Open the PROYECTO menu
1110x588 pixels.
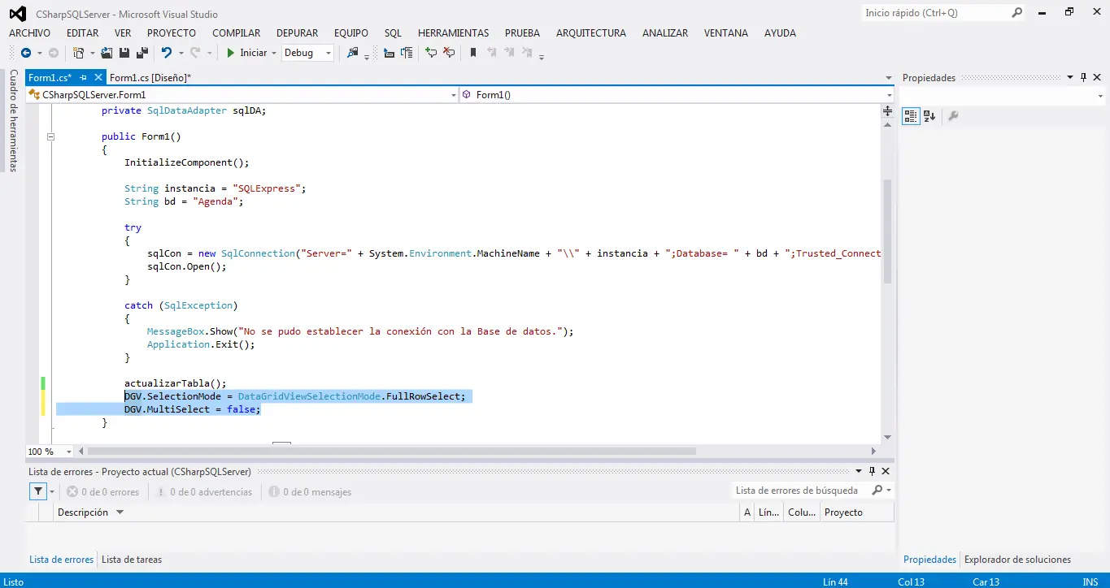point(172,33)
